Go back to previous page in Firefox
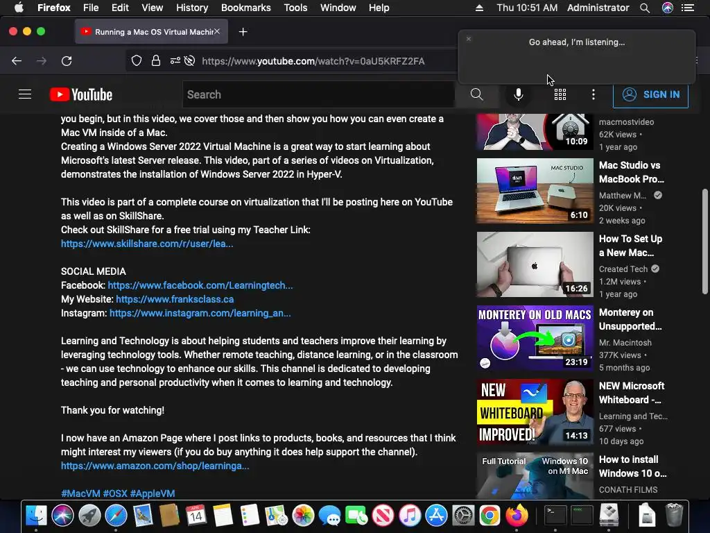Image resolution: width=710 pixels, height=533 pixels. tap(17, 61)
